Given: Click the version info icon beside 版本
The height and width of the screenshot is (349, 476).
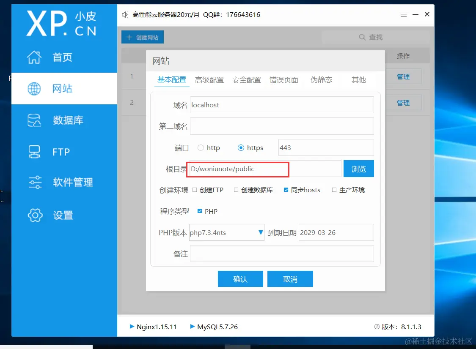Looking at the screenshot, I should [377, 327].
